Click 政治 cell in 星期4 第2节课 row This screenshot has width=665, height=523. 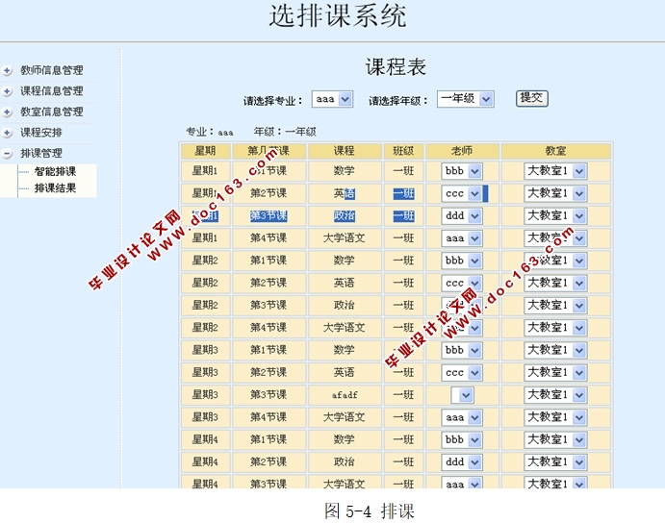pyautogui.click(x=344, y=462)
